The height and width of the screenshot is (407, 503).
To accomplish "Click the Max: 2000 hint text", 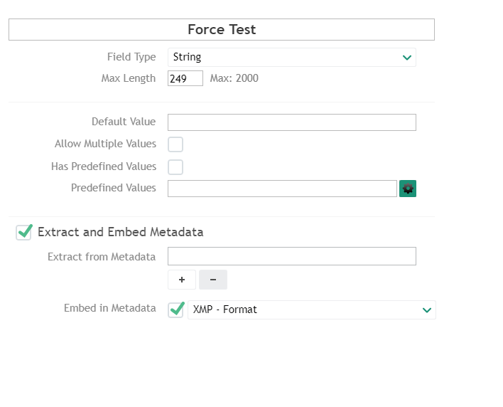I will 234,78.
